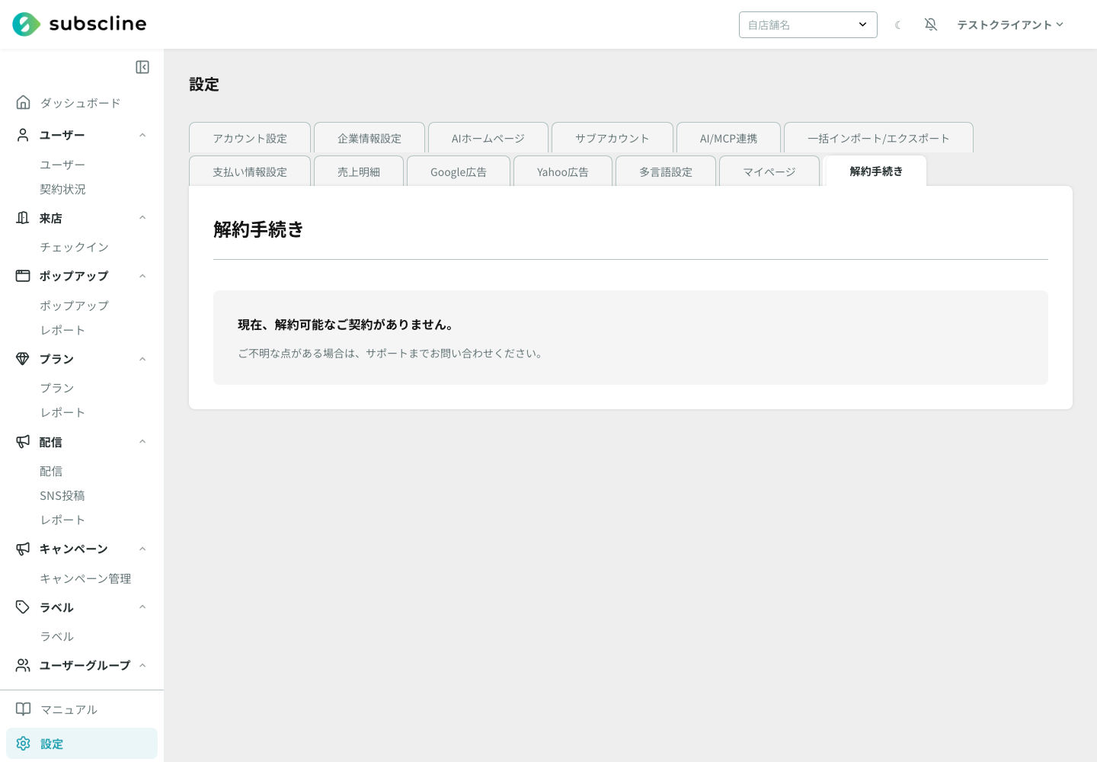The width and height of the screenshot is (1097, 762).
Task: Collapse the 配信 section chevron
Action: pyautogui.click(x=142, y=442)
